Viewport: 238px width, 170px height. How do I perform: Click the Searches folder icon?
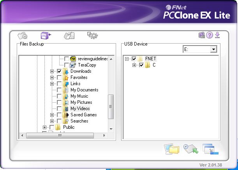coord(65,121)
